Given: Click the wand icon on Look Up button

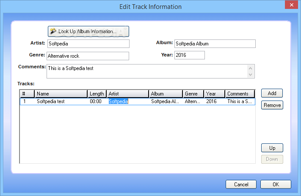Looking at the screenshot, I should (x=53, y=31).
